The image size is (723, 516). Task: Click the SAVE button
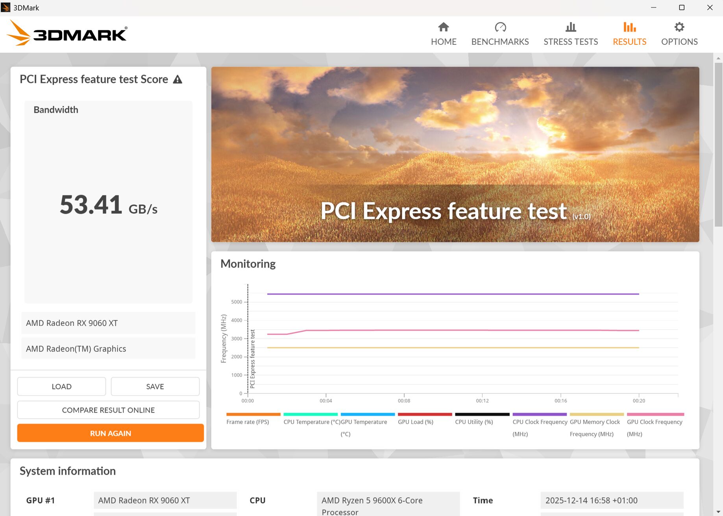tap(155, 386)
